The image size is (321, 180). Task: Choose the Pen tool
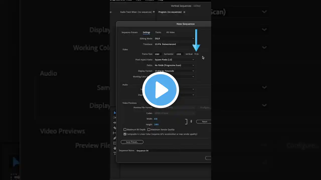[x=115, y=138]
